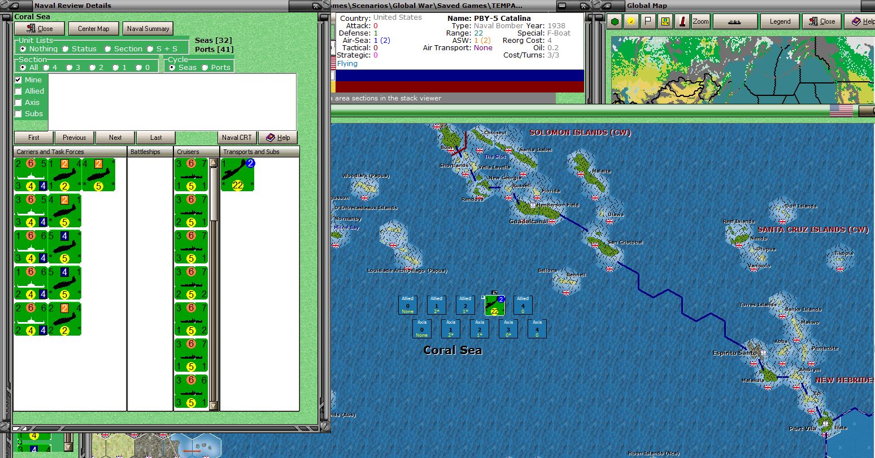Click the Axis 3 sea section box
This screenshot has width=875, height=458.
coord(508,329)
